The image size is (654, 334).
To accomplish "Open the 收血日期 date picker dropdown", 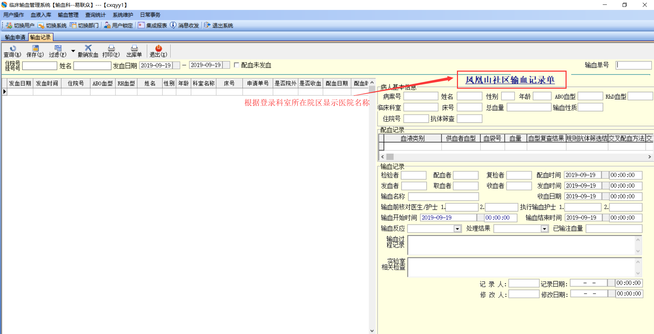I will click(605, 196).
